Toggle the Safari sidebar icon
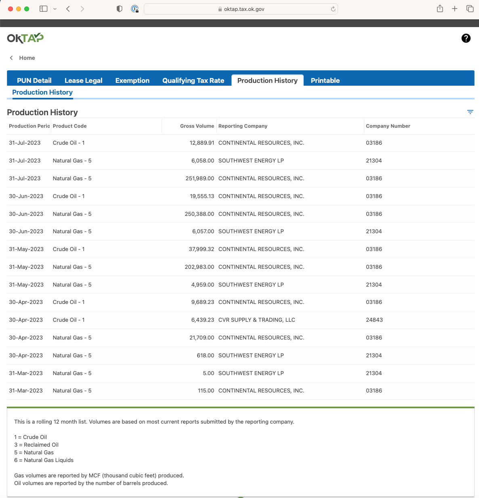This screenshot has height=498, width=479. click(x=44, y=9)
